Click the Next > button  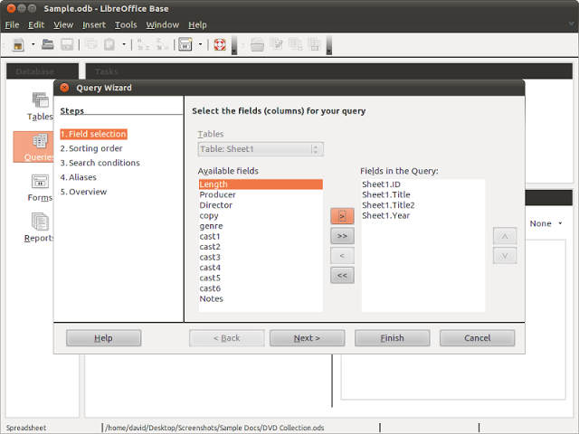307,338
